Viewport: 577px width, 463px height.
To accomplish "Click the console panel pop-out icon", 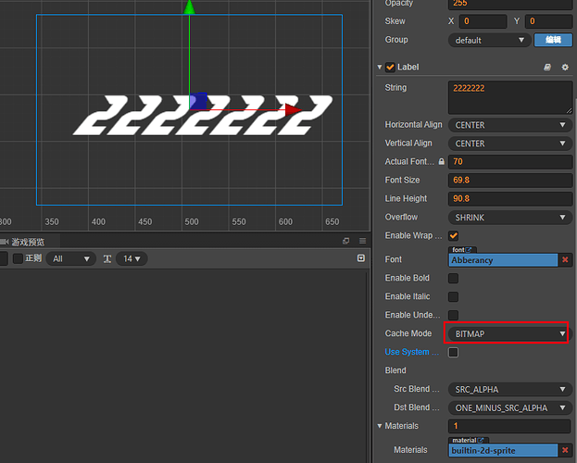I will (345, 241).
